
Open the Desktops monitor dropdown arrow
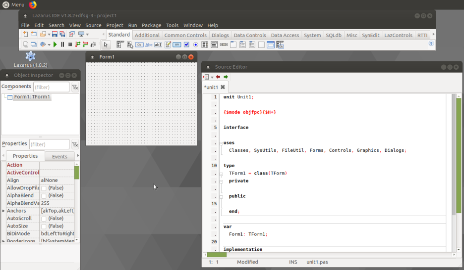[87, 35]
